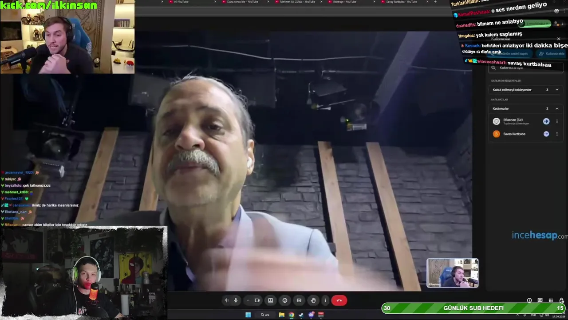Mute the microphone in the call bar
This screenshot has height=320, width=568.
236,300
